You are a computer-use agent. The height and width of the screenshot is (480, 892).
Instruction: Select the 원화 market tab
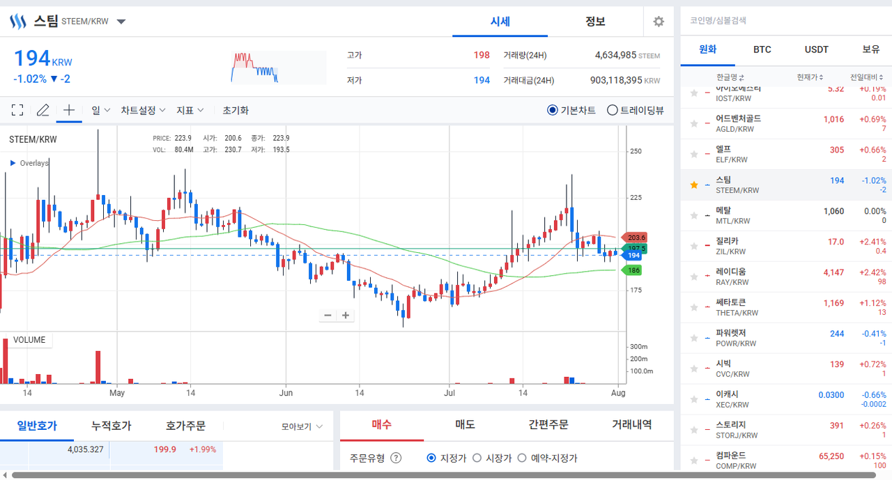(x=707, y=49)
